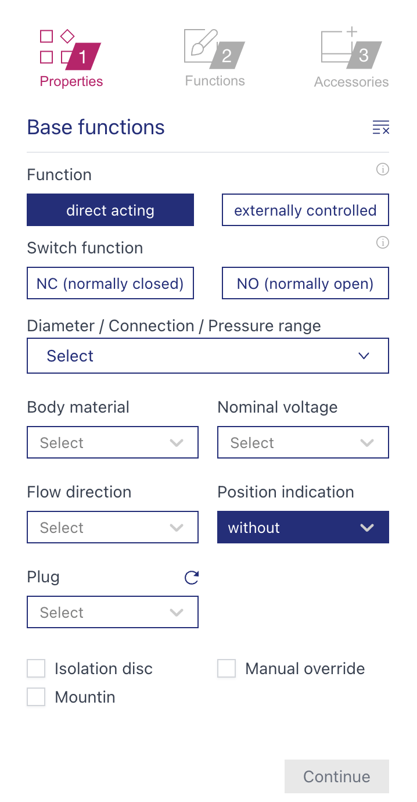Choose NC (normally closed) switch function
Screen dimensions: 417x802
click(110, 283)
